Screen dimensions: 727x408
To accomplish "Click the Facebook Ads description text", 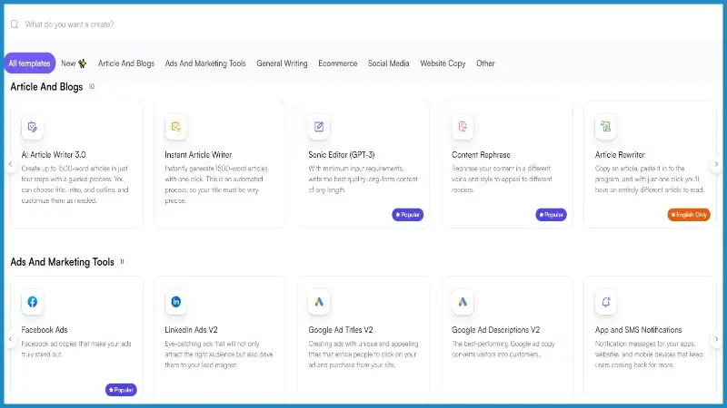I will 76,349.
